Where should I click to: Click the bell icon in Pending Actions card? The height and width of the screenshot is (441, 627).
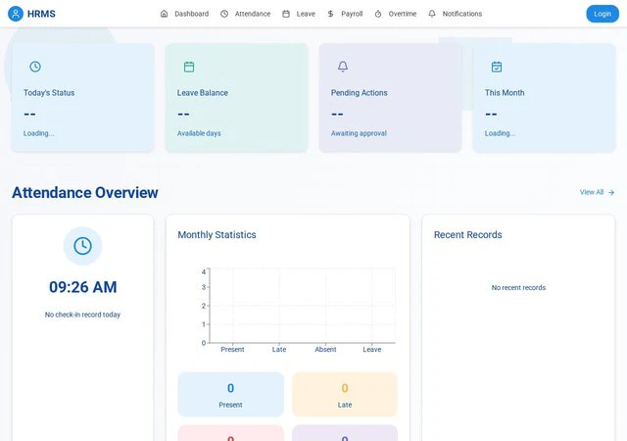(x=343, y=67)
